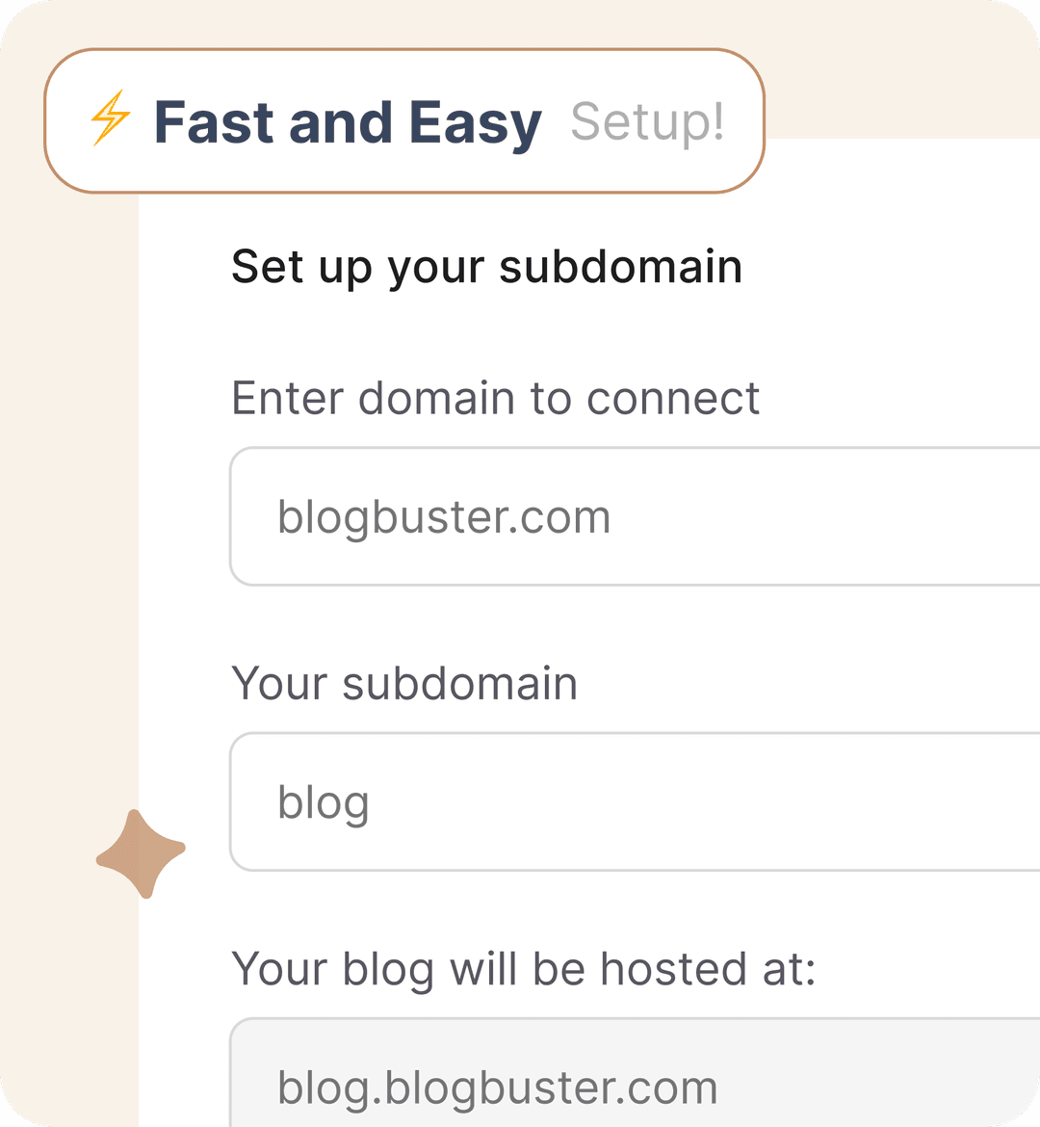
Task: Focus the domain field showing blogbuster.com
Action: 636,516
